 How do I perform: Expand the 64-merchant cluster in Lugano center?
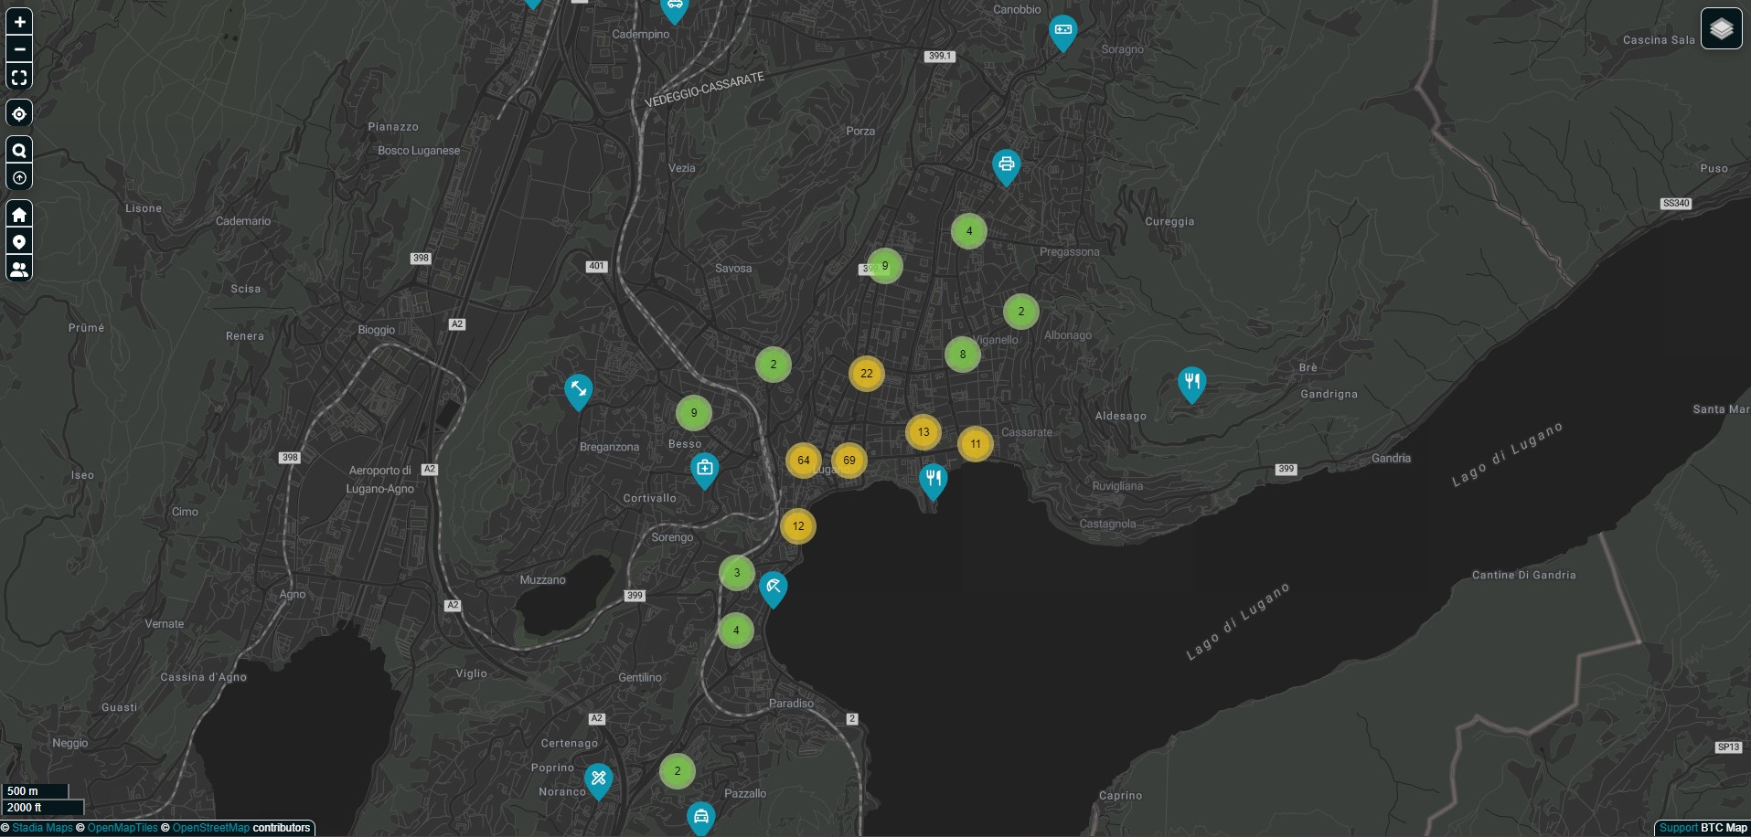(x=803, y=461)
